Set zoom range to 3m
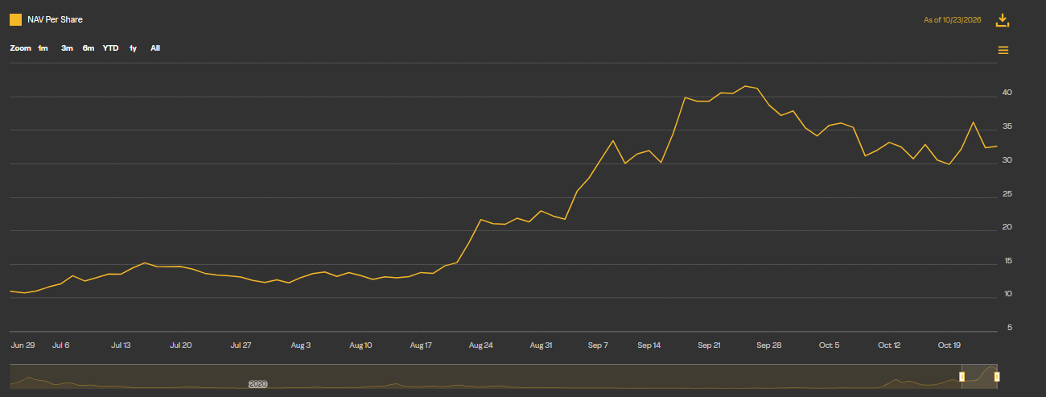The image size is (1046, 397). pos(67,48)
